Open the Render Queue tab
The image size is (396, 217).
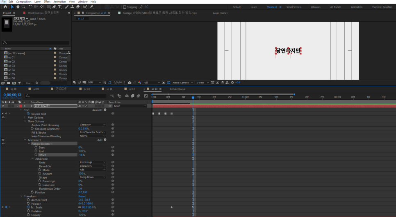178,89
